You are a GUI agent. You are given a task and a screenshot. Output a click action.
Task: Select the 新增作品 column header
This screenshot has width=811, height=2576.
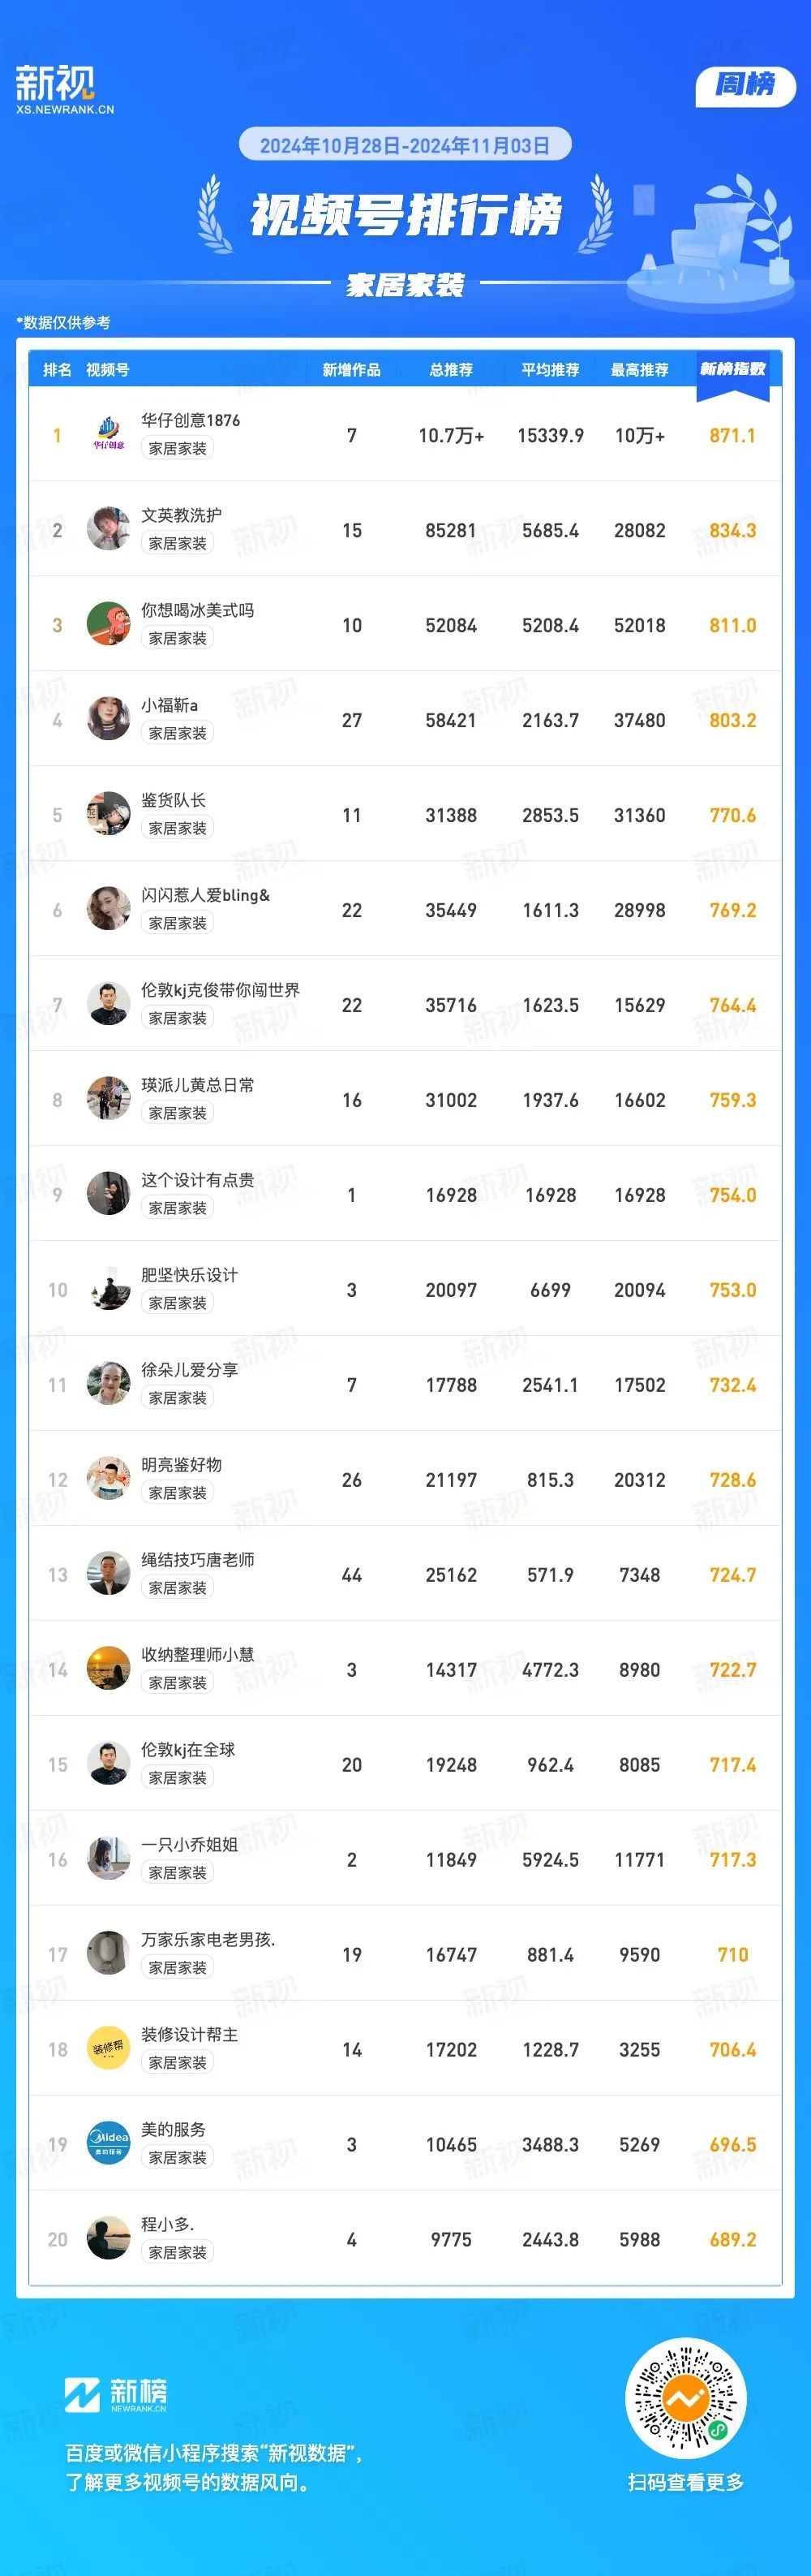click(351, 370)
